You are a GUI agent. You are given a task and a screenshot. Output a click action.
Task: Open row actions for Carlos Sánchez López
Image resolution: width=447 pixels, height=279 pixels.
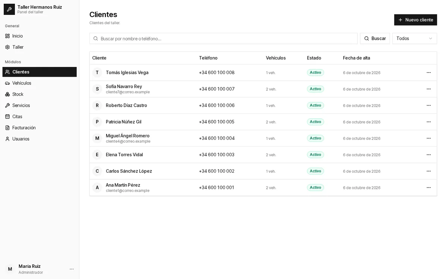[428, 171]
